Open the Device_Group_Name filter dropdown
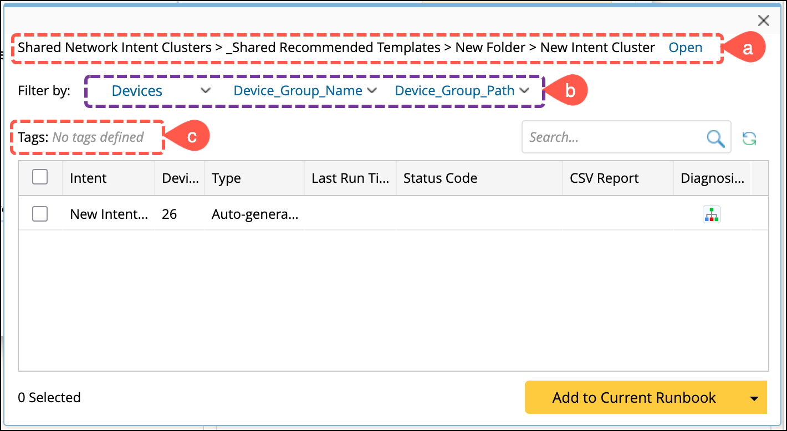This screenshot has width=787, height=431. [x=305, y=91]
